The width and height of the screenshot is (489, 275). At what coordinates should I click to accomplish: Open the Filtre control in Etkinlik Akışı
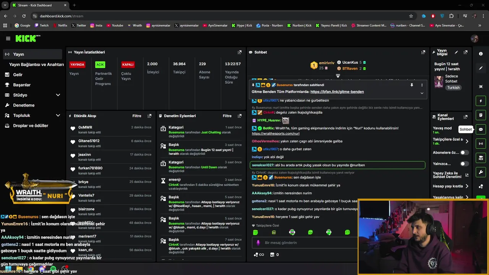137,116
